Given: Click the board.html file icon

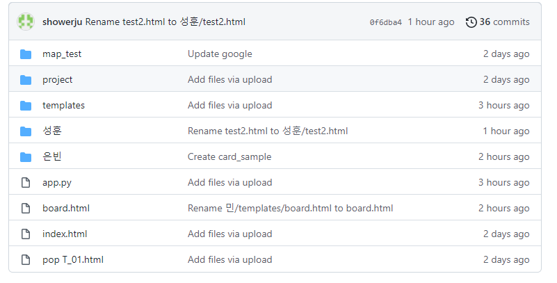Looking at the screenshot, I should tap(26, 209).
